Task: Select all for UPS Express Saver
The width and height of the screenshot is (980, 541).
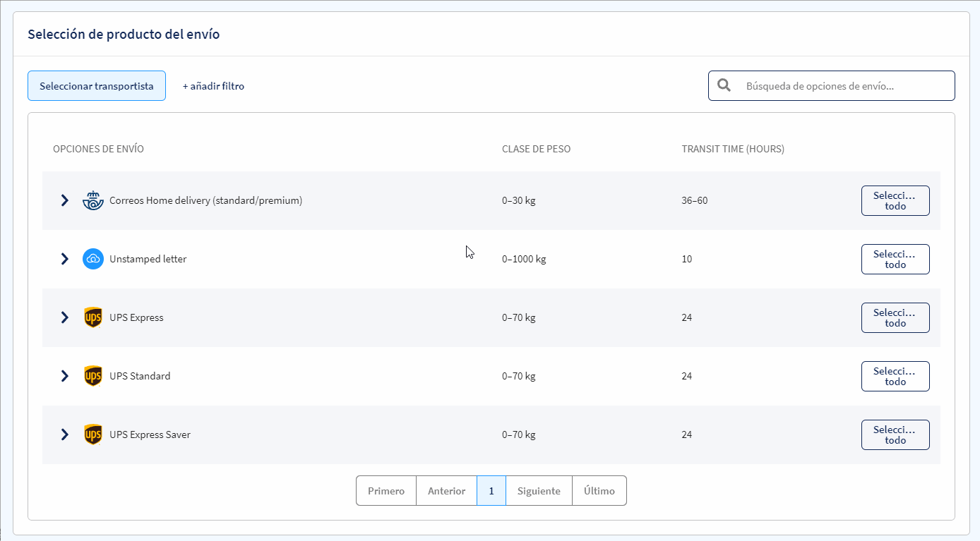Action: click(895, 434)
